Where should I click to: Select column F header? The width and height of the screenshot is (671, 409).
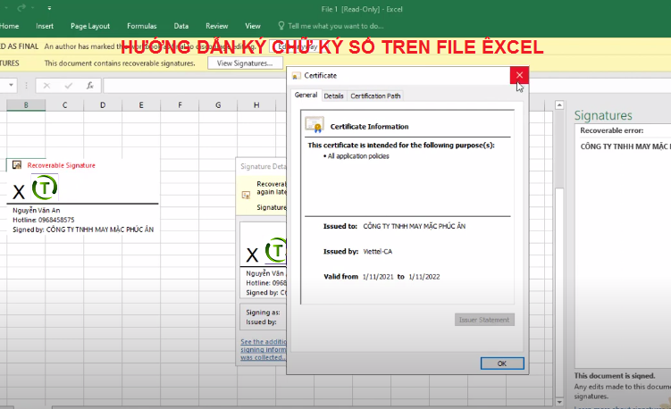(x=180, y=104)
